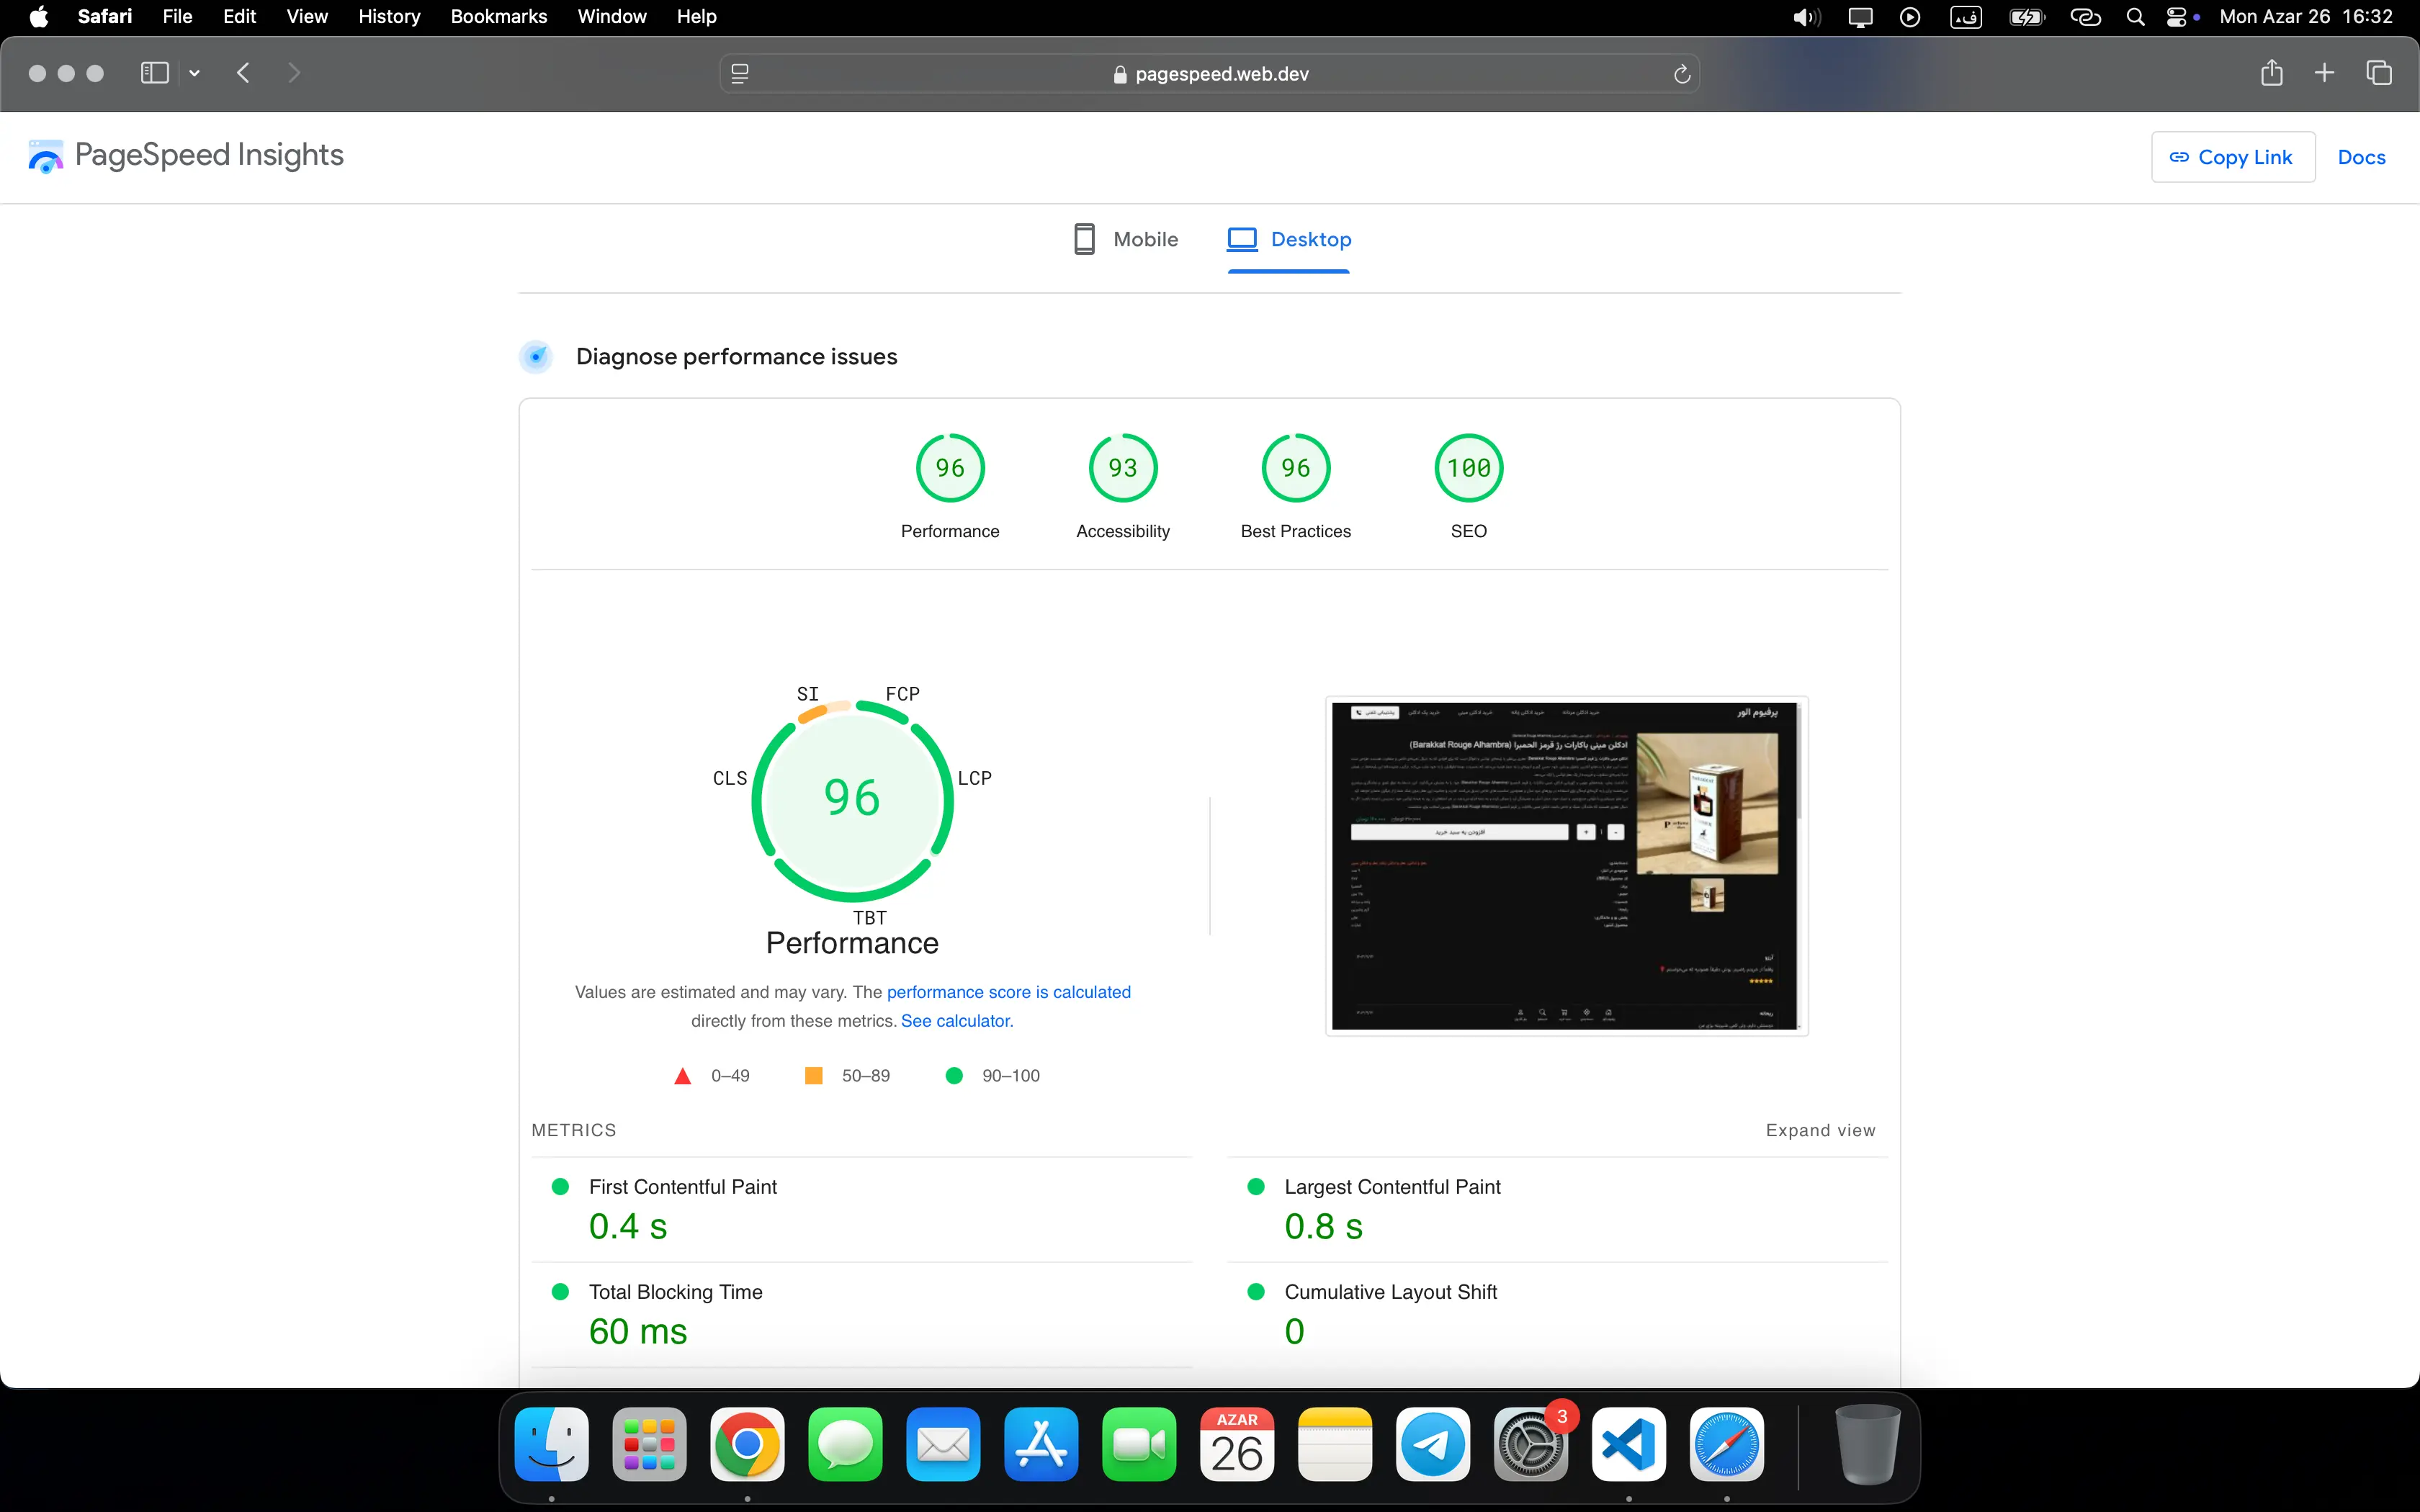This screenshot has height=1512, width=2420.
Task: Toggle the Diagnose performance issues checkbox
Action: coord(538,356)
